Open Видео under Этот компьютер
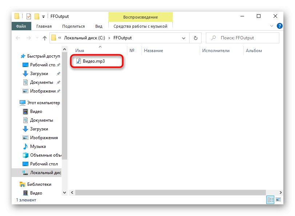Image resolution: width=295 pixels, height=216 pixels. pos(32,111)
